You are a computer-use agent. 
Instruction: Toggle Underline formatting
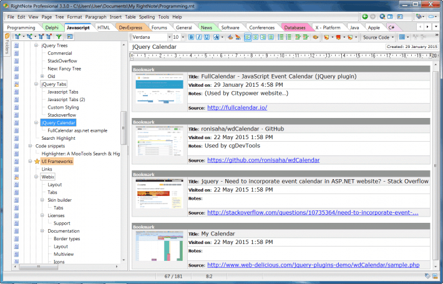pyautogui.click(x=207, y=37)
